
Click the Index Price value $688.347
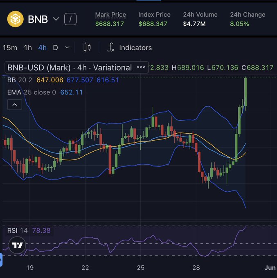tap(153, 24)
